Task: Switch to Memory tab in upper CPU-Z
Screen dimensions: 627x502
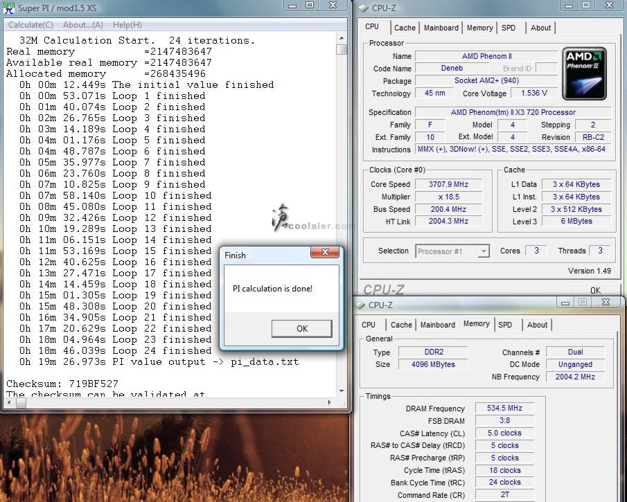Action: point(479,28)
